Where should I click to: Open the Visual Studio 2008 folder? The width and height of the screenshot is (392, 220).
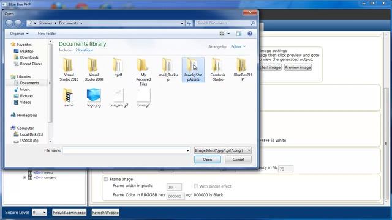click(94, 70)
